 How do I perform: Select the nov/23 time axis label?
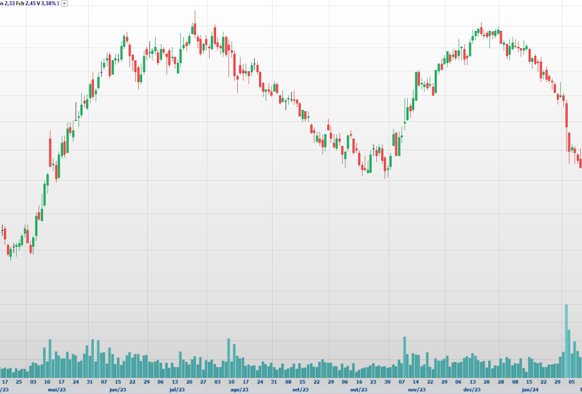point(417,390)
